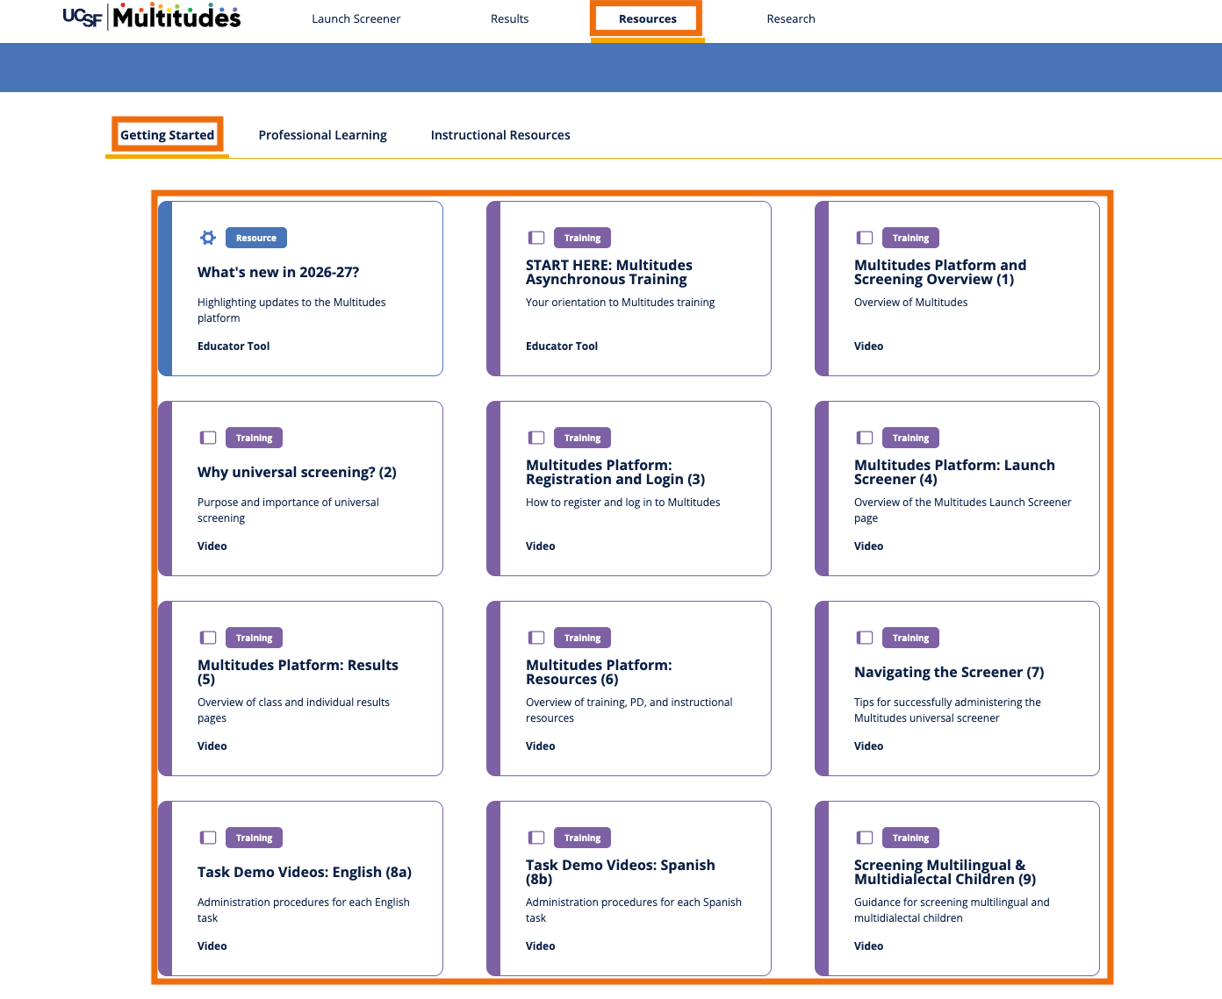Click "Purpose and importance of universal screening" text

tap(288, 510)
